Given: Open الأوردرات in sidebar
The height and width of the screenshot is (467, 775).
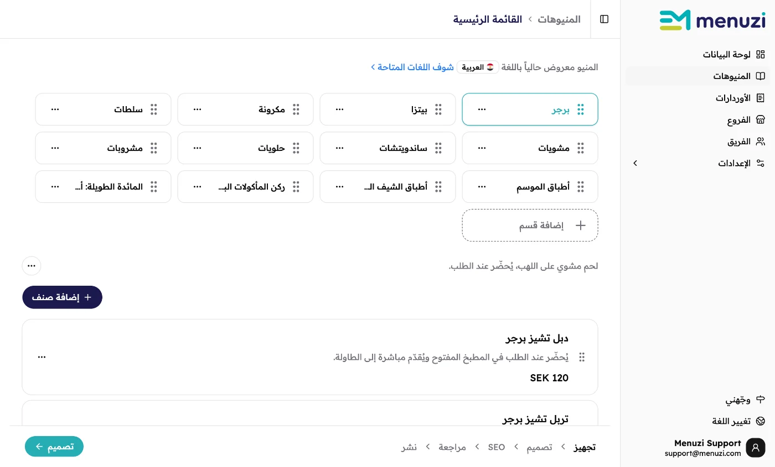Looking at the screenshot, I should point(698,98).
